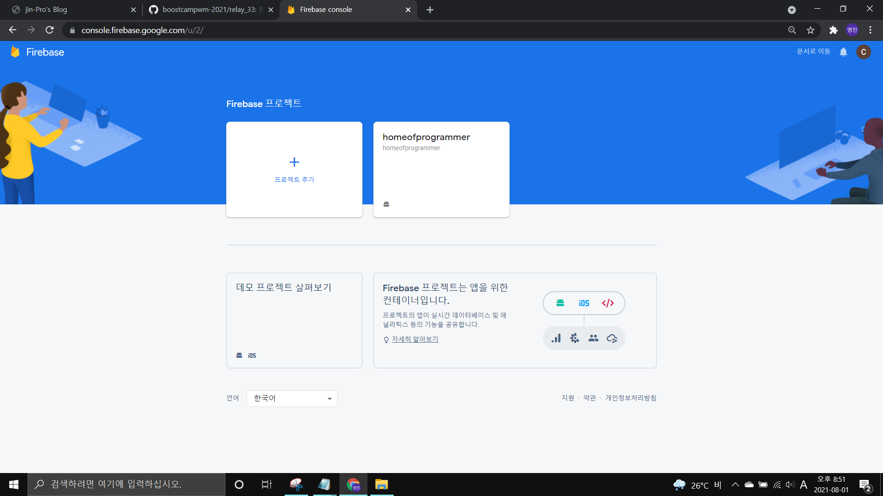
Task: Open the 자세히 알아보기 link
Action: (414, 339)
